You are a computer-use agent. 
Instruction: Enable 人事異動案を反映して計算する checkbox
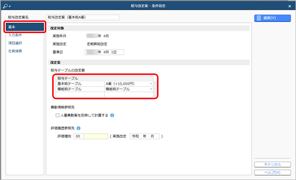pyautogui.click(x=58, y=115)
